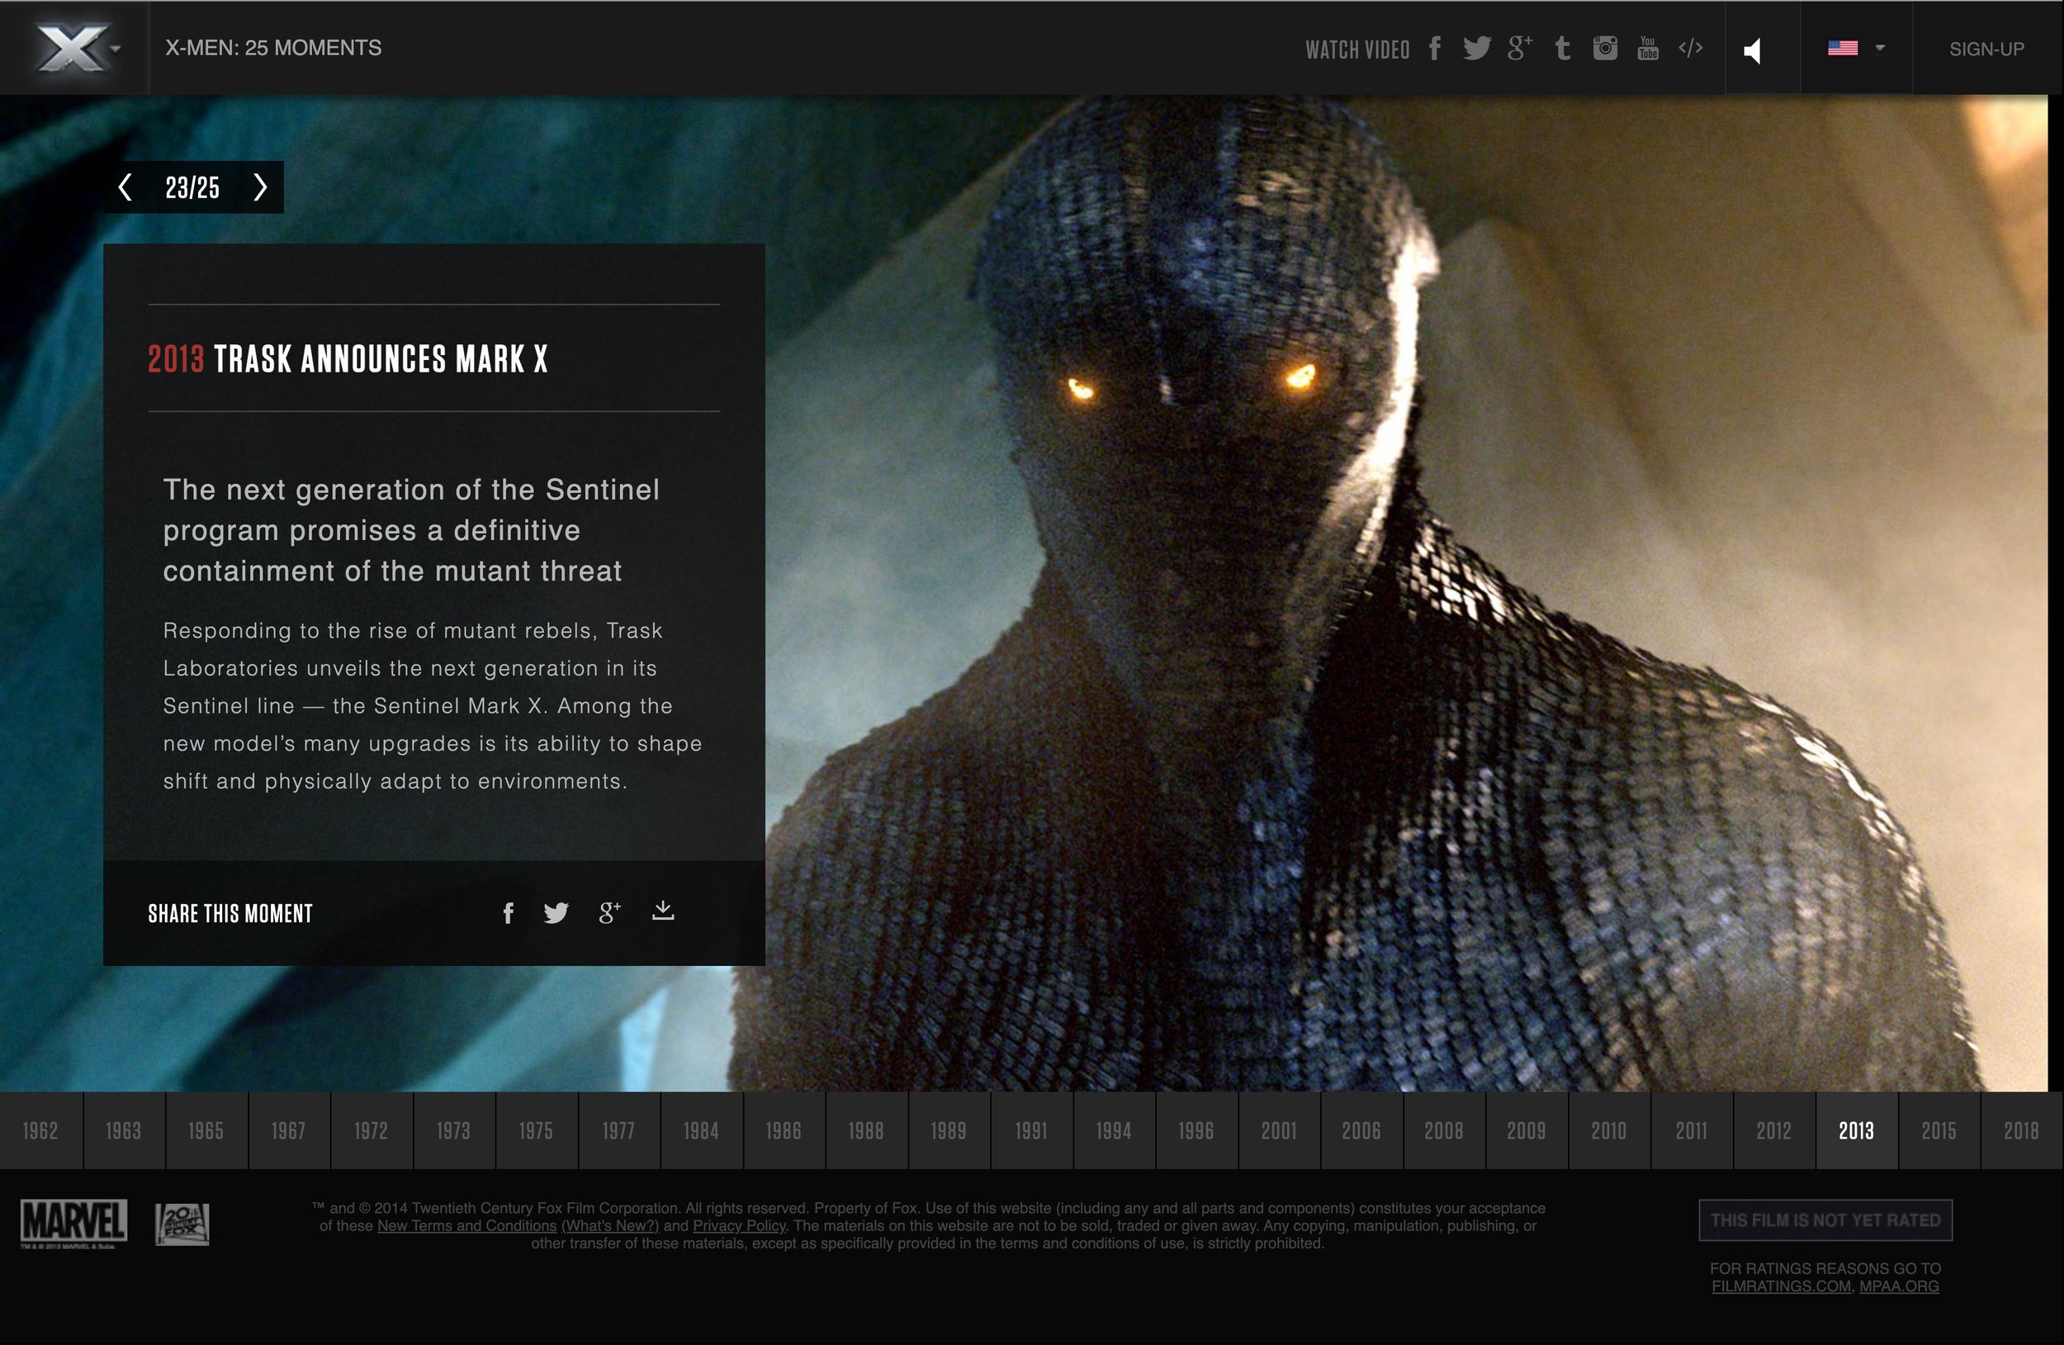
Task: Select 2010 on the timeline
Action: click(1609, 1131)
